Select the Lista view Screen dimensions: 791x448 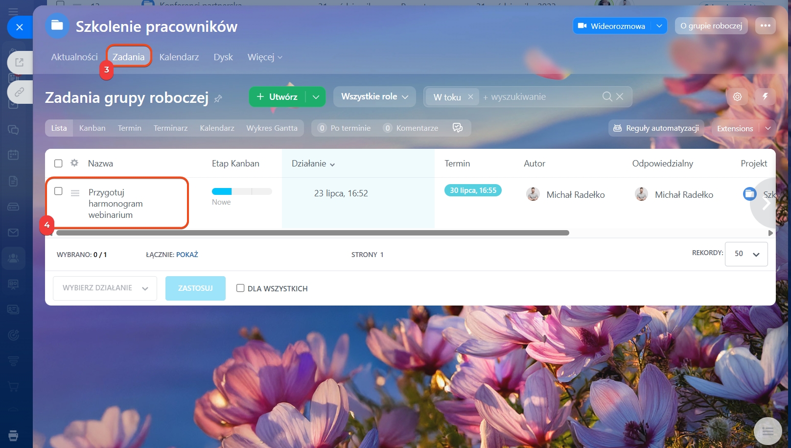(x=59, y=128)
